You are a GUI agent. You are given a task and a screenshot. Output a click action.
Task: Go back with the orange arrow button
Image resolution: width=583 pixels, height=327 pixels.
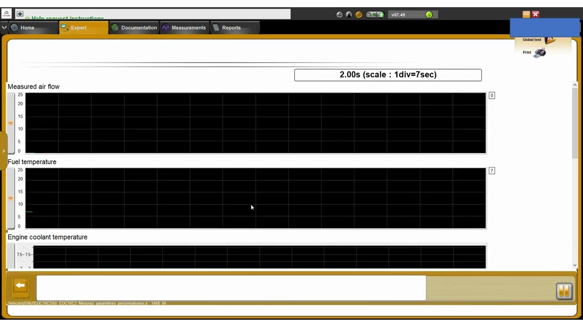point(20,286)
